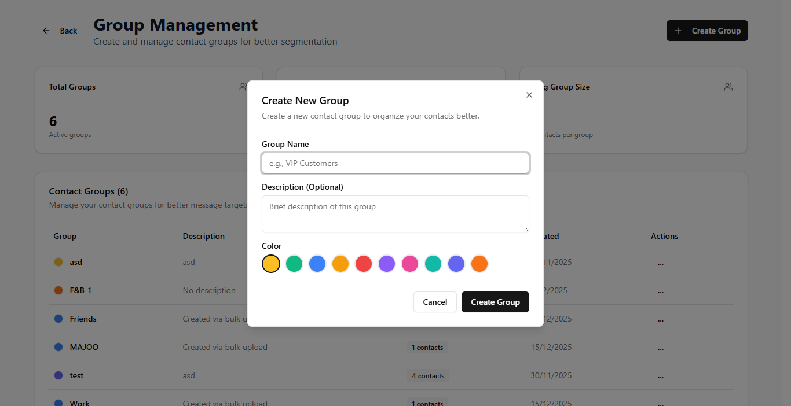
Task: Focus the Group Name input field
Action: 395,163
